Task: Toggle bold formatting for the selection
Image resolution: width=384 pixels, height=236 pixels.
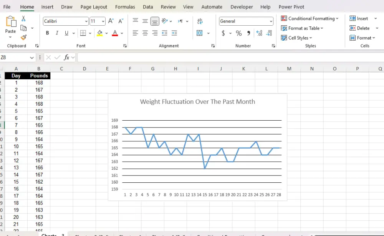Action: tap(47, 33)
